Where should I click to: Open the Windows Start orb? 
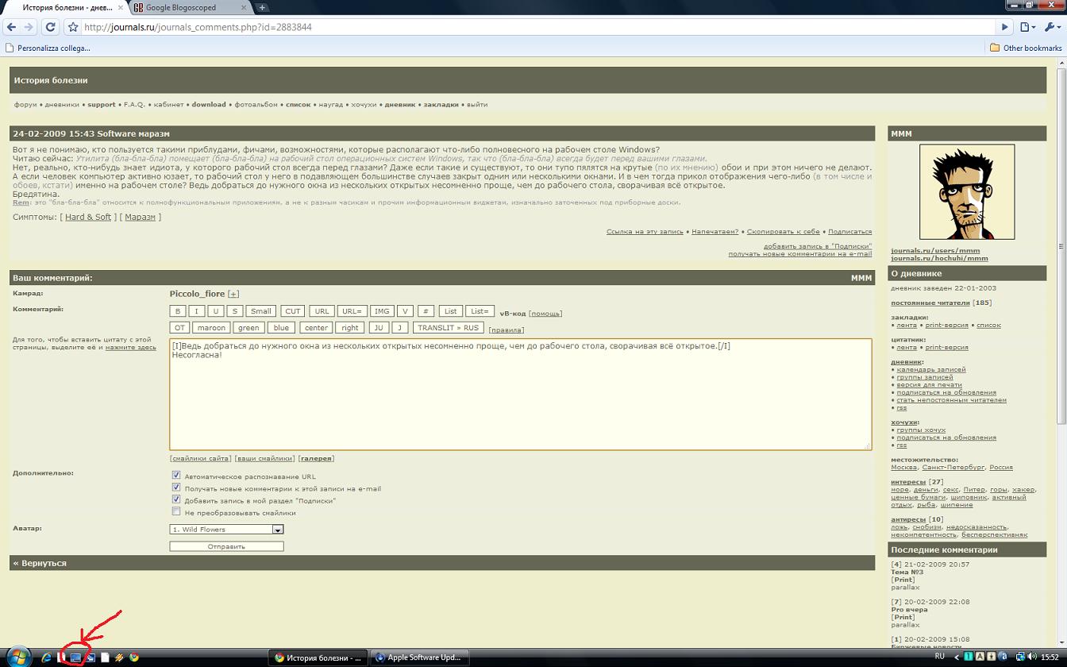17,657
